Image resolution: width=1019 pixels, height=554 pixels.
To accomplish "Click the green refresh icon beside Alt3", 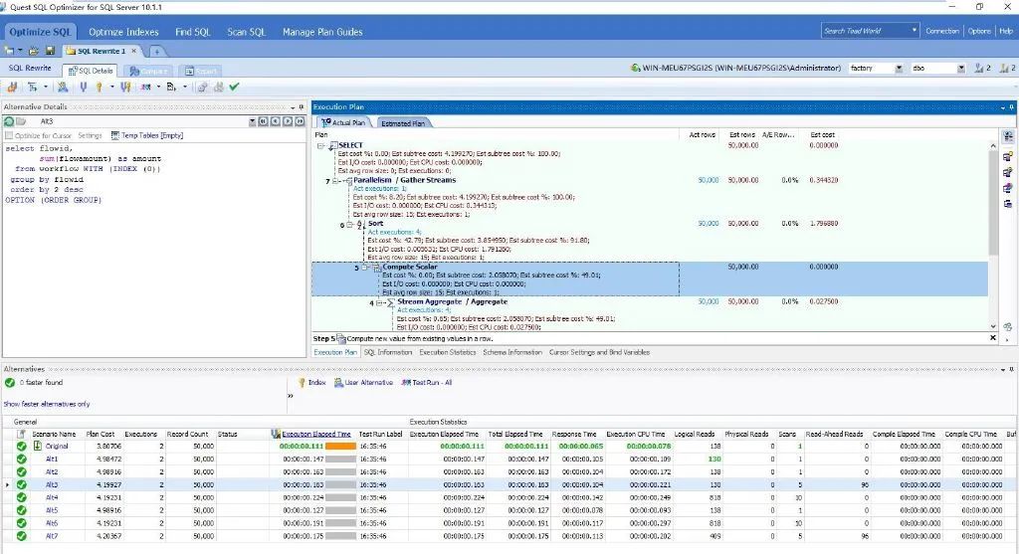I will (10, 121).
